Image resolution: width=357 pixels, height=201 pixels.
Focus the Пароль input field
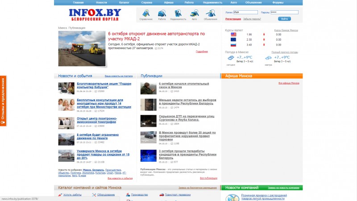point(285,13)
